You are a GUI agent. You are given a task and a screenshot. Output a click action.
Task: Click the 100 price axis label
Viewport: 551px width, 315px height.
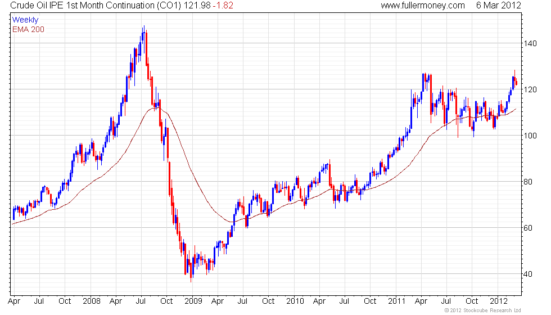click(x=530, y=136)
